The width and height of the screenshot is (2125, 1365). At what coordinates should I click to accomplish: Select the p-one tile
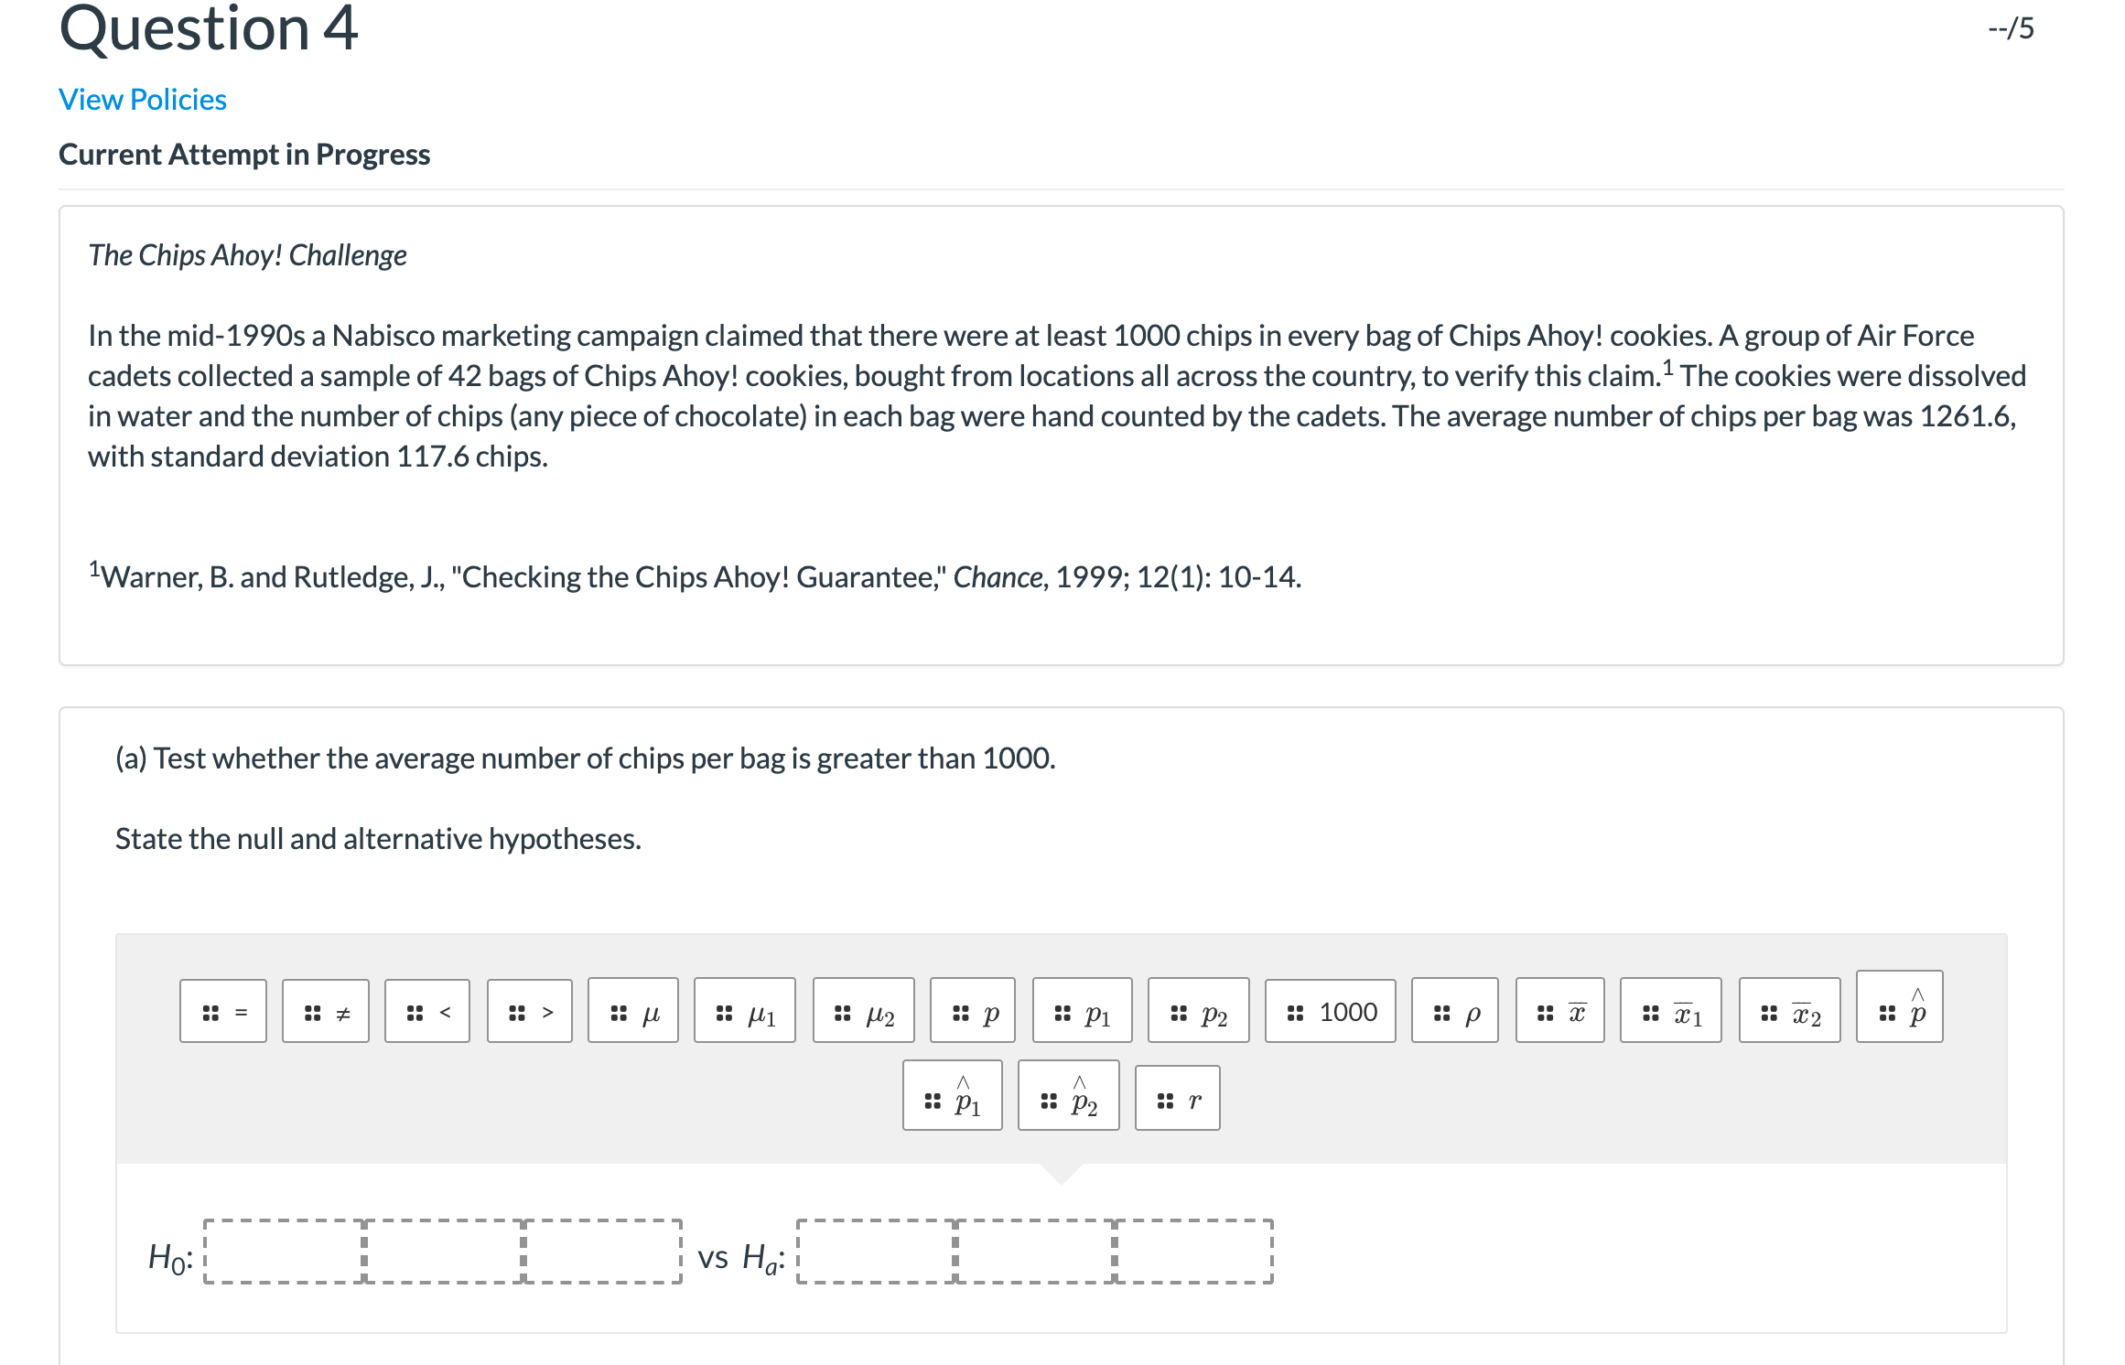coord(1083,1011)
